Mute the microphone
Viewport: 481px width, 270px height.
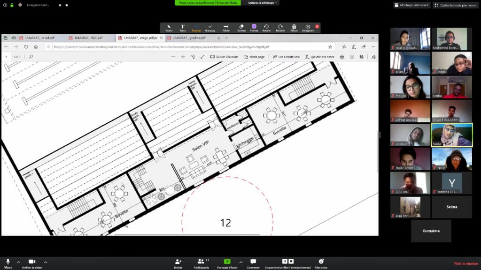click(8, 262)
